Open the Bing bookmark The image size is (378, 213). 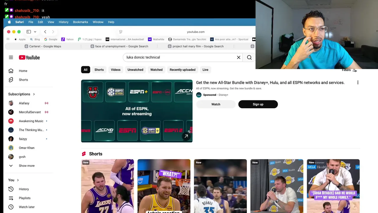35,39
